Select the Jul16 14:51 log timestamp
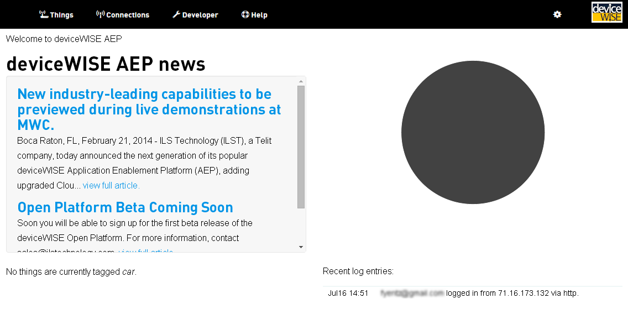Viewport: 628px width, 314px height. pyautogui.click(x=348, y=293)
